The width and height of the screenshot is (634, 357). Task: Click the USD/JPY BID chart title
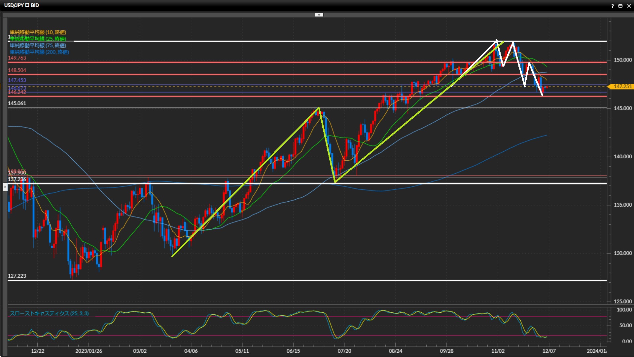click(21, 5)
